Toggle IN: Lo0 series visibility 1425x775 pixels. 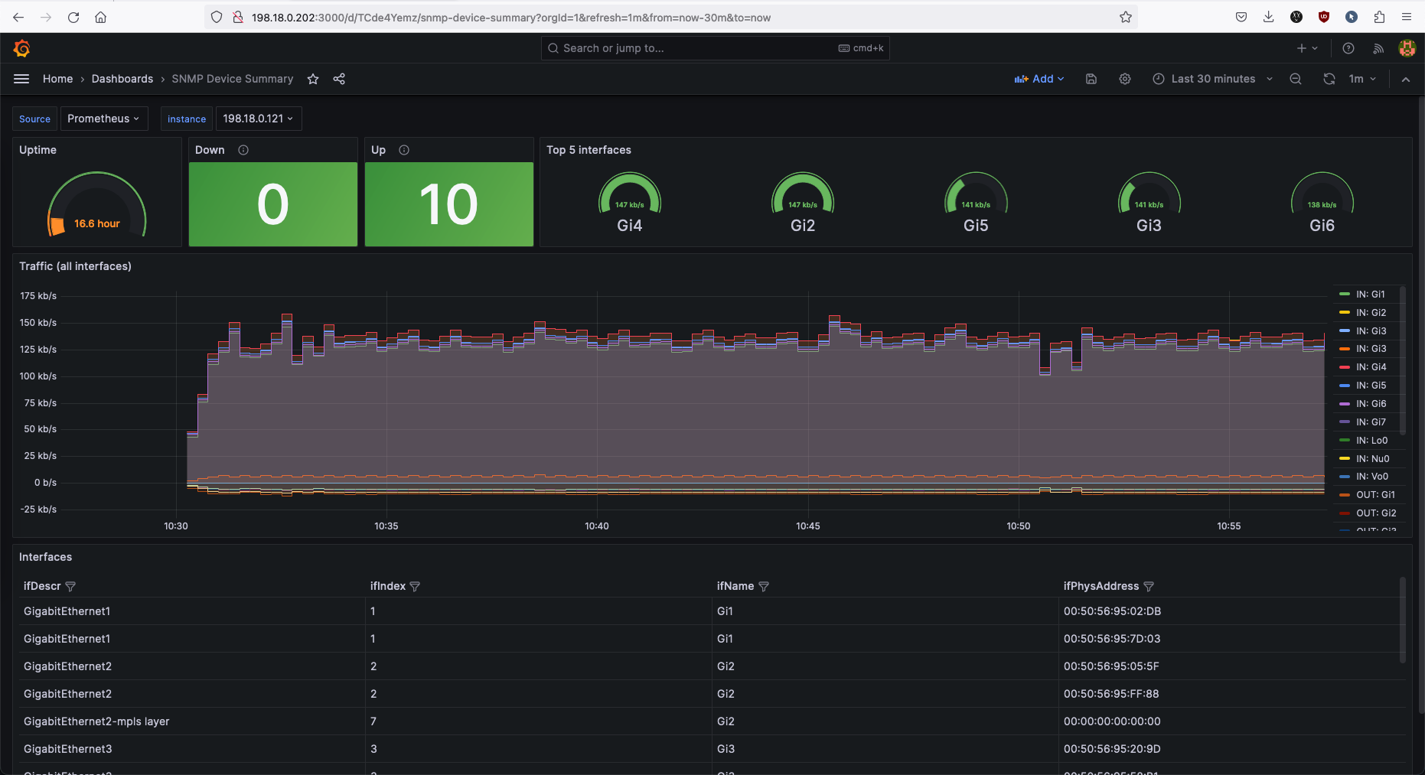pyautogui.click(x=1371, y=441)
